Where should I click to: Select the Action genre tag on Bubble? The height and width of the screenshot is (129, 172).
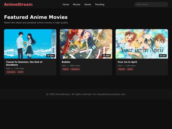66,69
